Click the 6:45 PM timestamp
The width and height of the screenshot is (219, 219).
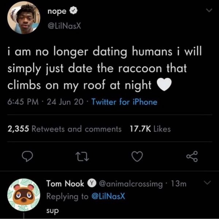pos(23,102)
